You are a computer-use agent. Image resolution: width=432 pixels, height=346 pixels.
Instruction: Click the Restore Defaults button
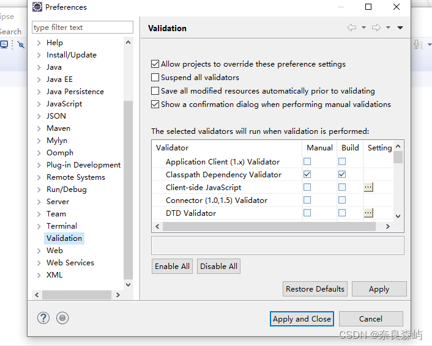[x=316, y=289]
